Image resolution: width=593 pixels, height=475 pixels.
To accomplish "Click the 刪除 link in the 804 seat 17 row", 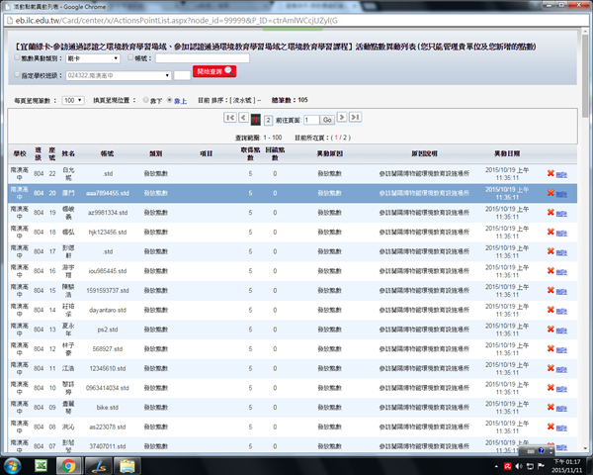I will [561, 252].
